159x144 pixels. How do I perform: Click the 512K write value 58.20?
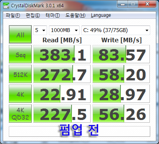point(121,74)
